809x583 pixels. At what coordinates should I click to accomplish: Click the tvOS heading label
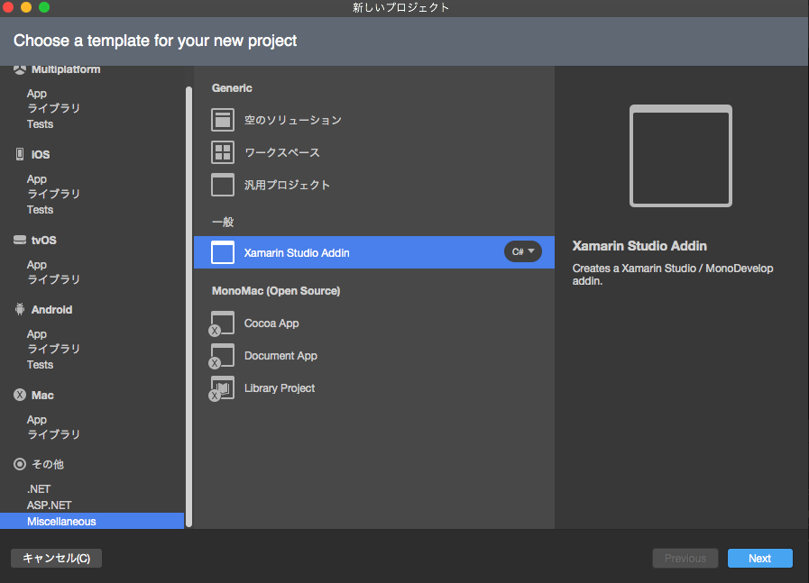44,241
